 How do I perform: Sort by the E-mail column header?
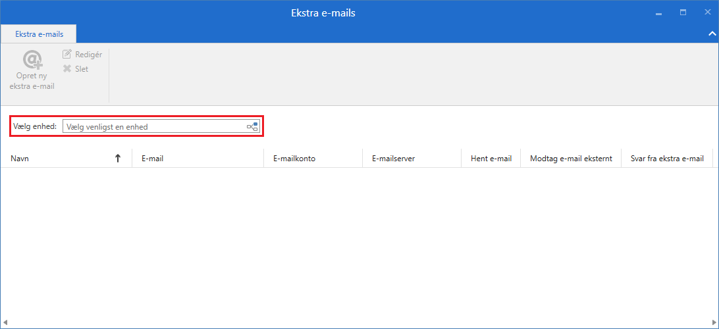pos(198,159)
